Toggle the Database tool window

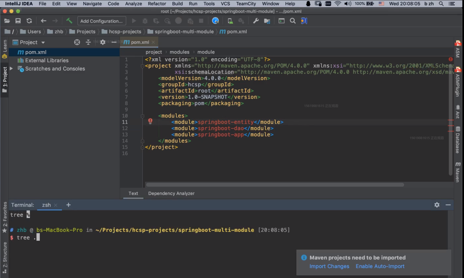458,140
